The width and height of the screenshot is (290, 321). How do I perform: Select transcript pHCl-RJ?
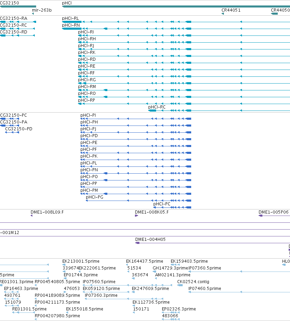pyautogui.click(x=86, y=45)
